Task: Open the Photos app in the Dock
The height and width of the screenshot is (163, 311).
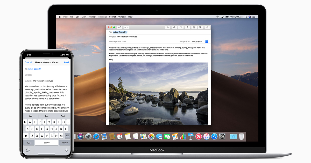Action: [151, 136]
